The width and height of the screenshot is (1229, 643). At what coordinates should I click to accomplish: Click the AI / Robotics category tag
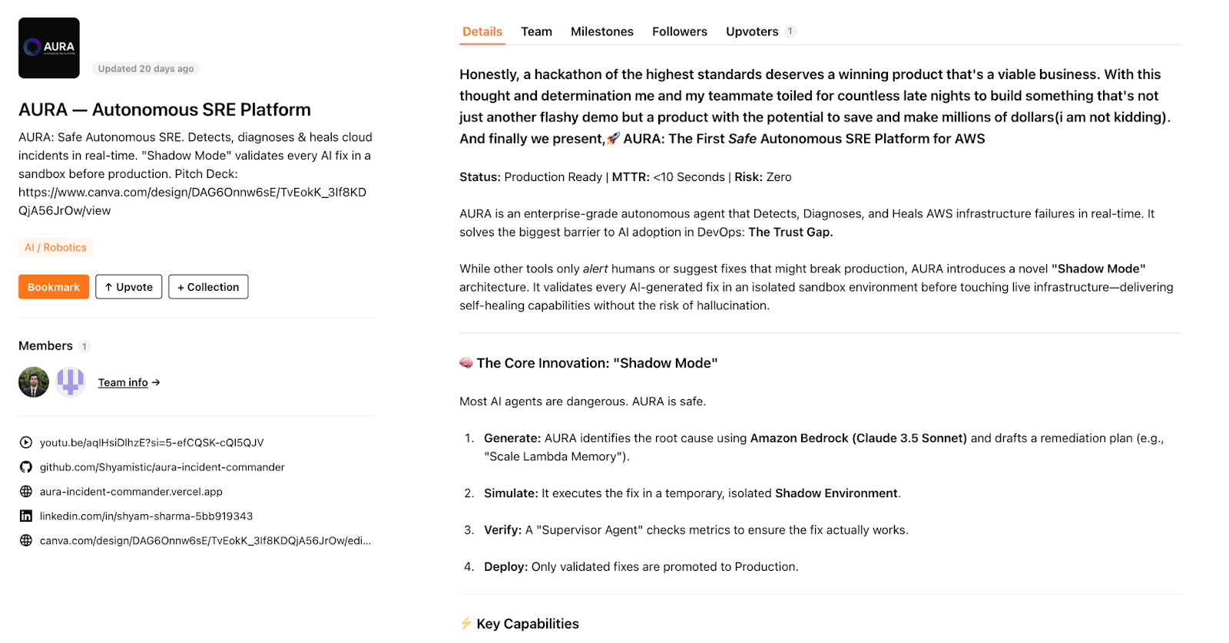(55, 247)
